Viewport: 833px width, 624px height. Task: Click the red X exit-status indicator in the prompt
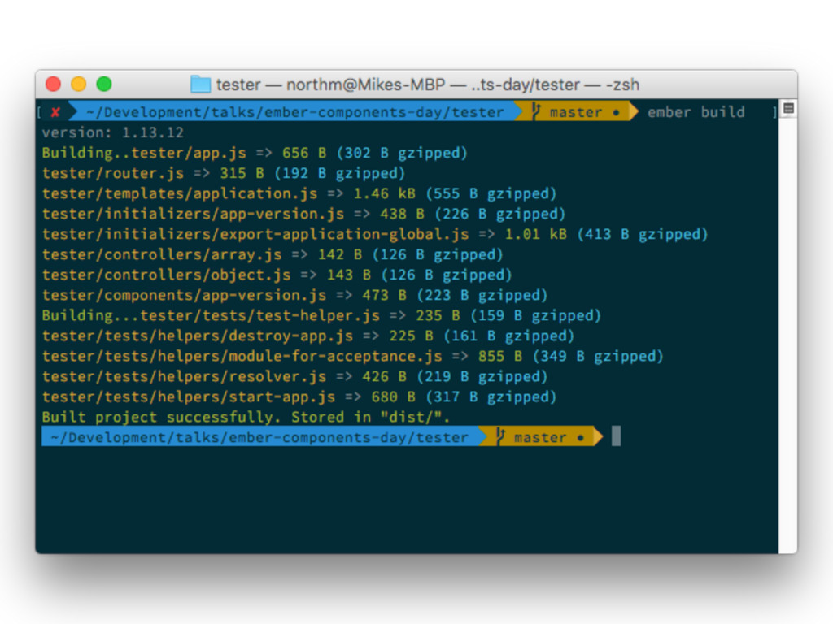coord(55,112)
